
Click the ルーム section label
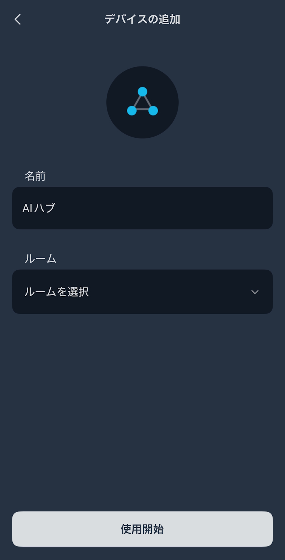click(40, 259)
